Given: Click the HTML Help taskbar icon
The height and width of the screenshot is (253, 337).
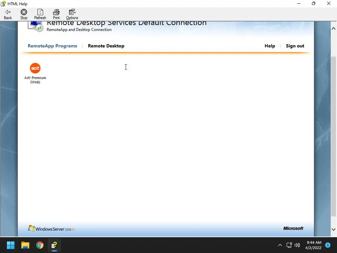Looking at the screenshot, I should [54, 245].
